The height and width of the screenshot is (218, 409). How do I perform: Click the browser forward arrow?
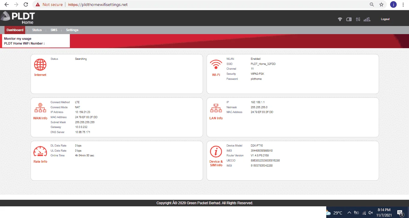click(x=16, y=4)
